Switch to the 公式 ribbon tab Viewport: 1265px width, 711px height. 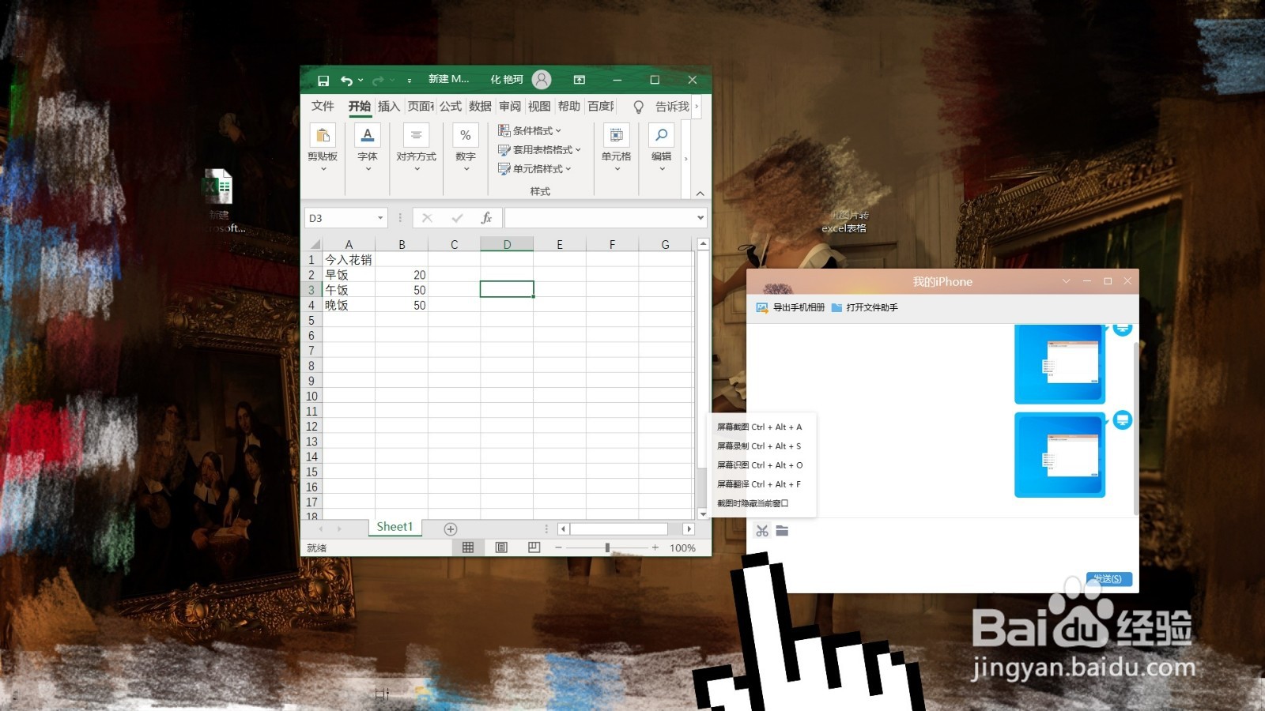pyautogui.click(x=451, y=106)
